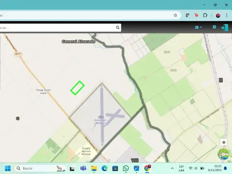Open File Explorer from the taskbar
The image size is (232, 174).
(x=94, y=168)
